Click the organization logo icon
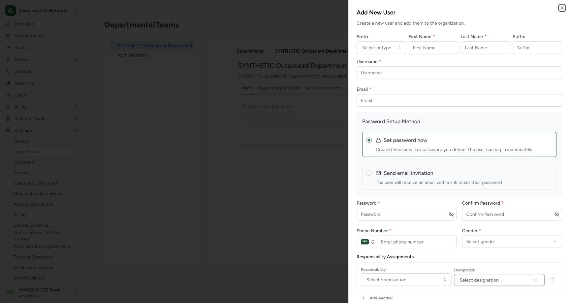Screen dimensions: 570x303 coord(11,11)
